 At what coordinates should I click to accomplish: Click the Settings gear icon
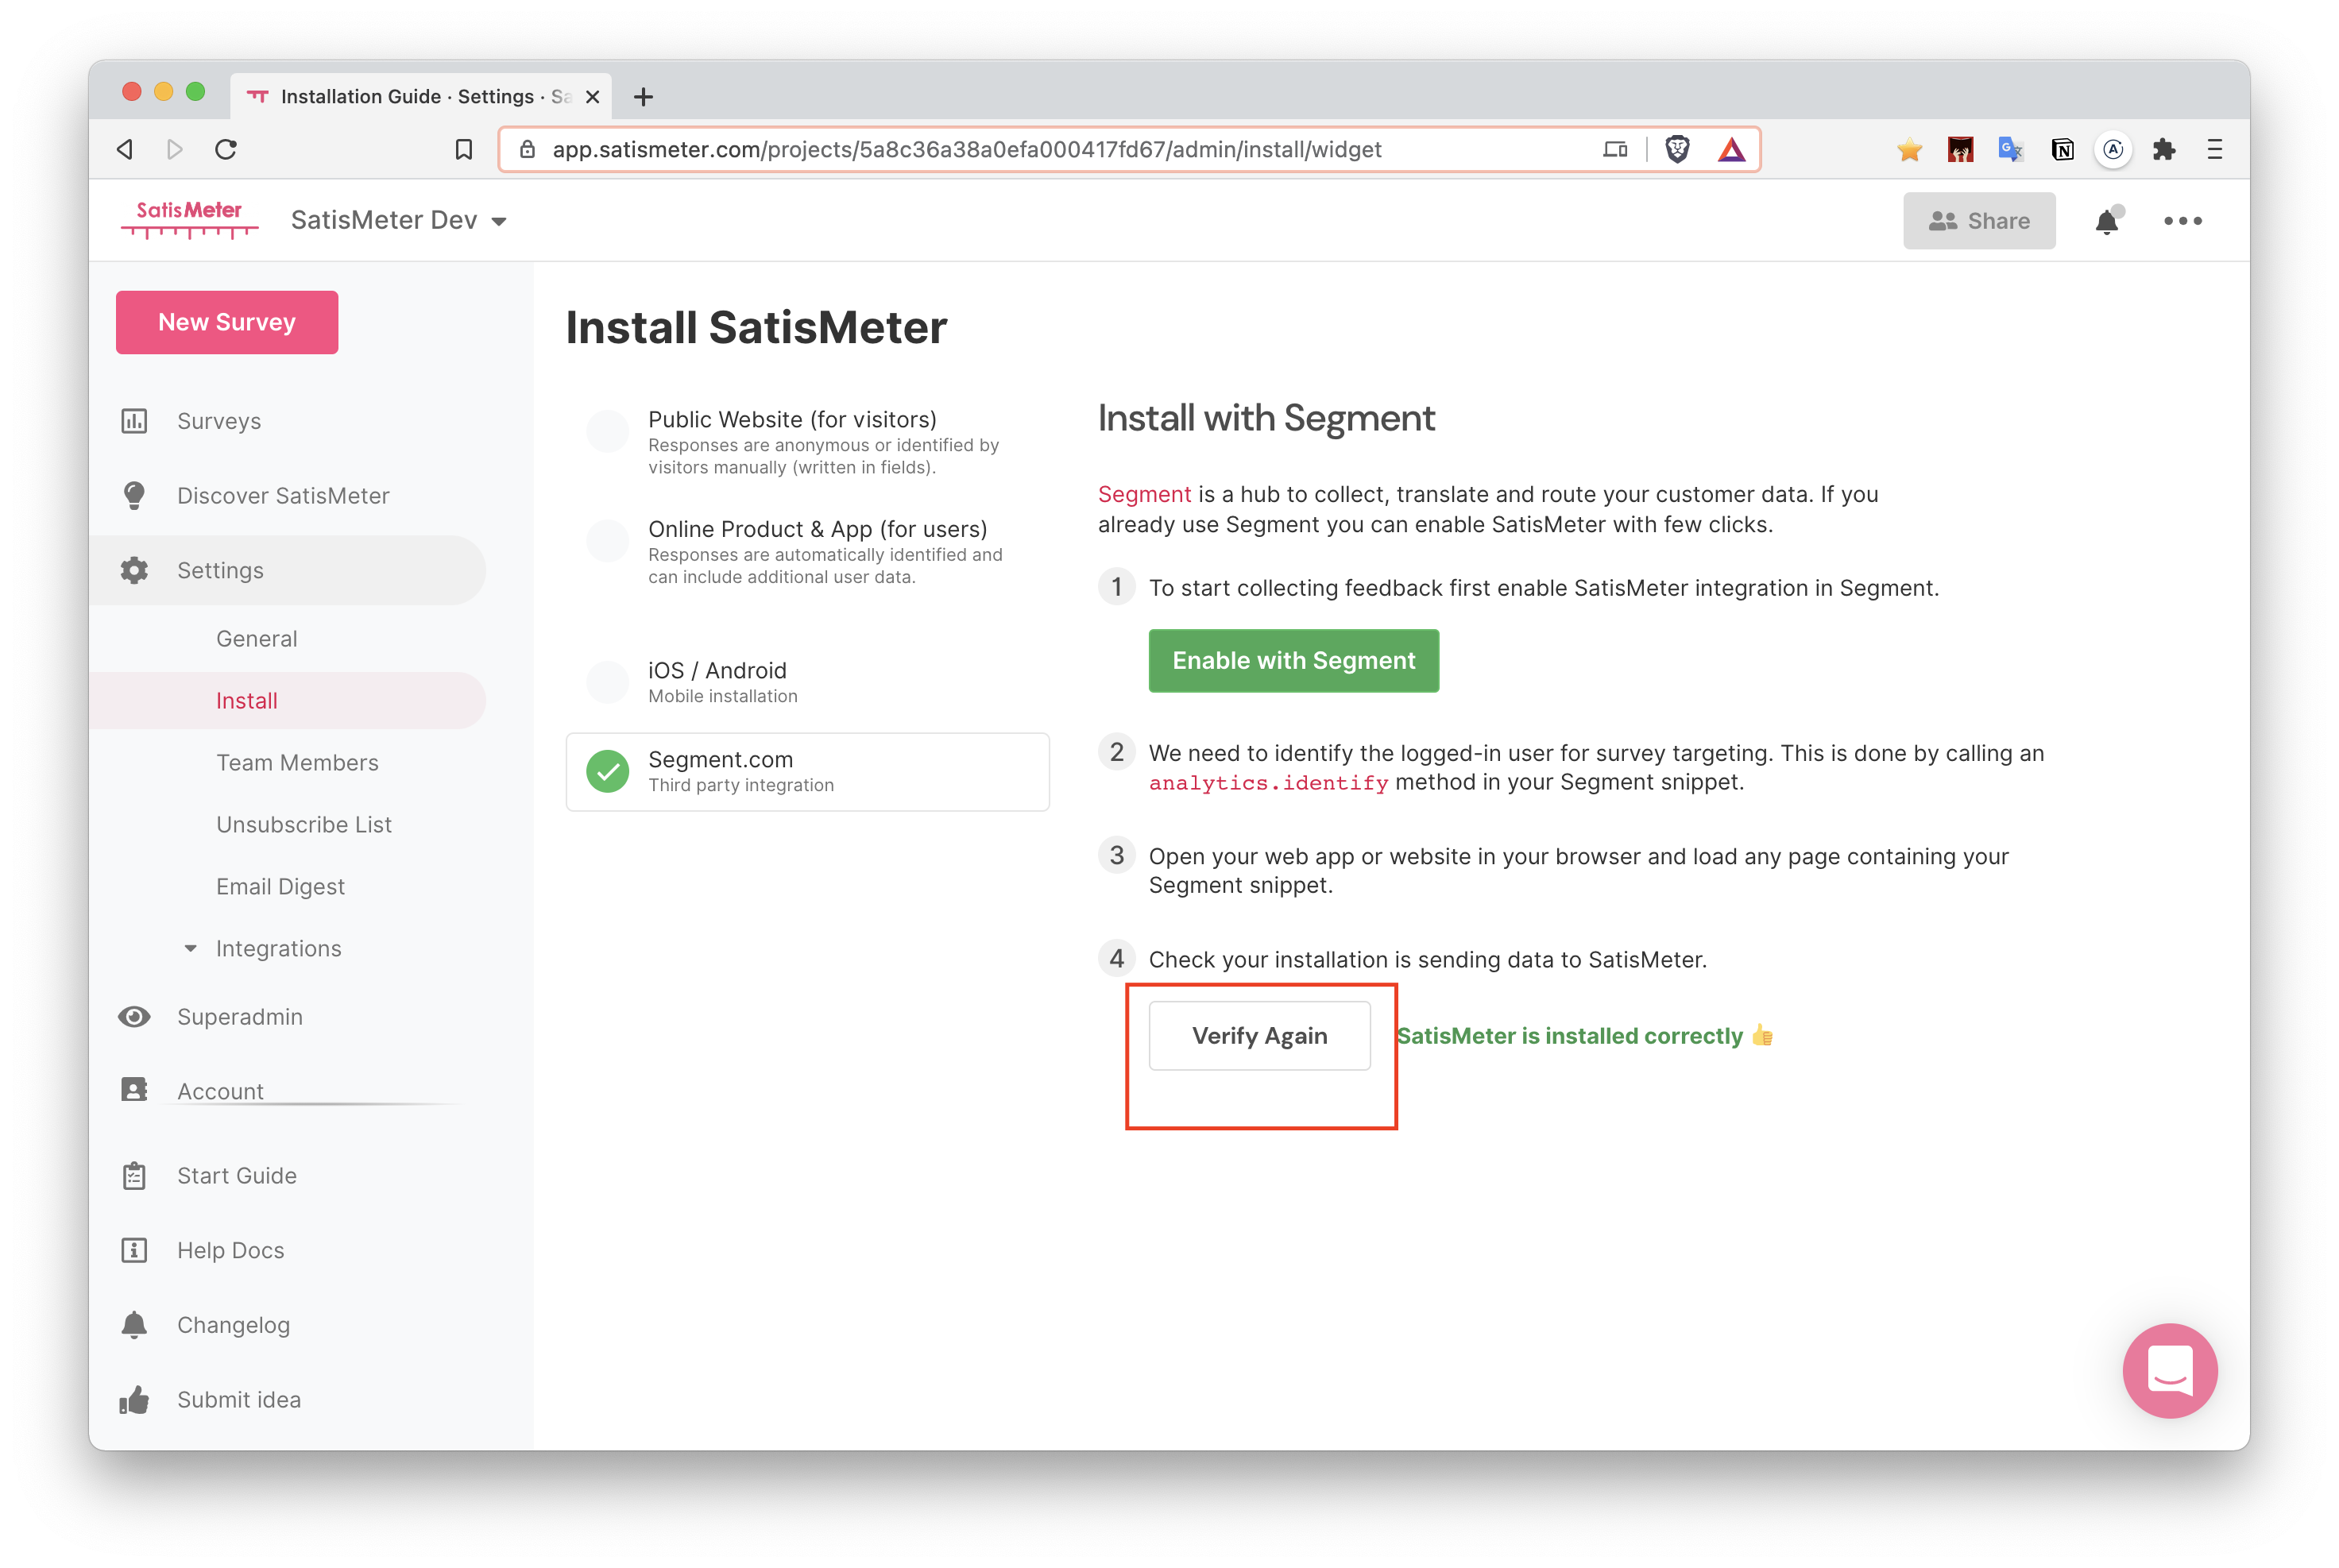[x=134, y=570]
